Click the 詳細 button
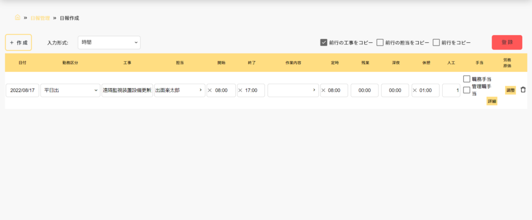The height and width of the screenshot is (220, 532). (x=492, y=101)
